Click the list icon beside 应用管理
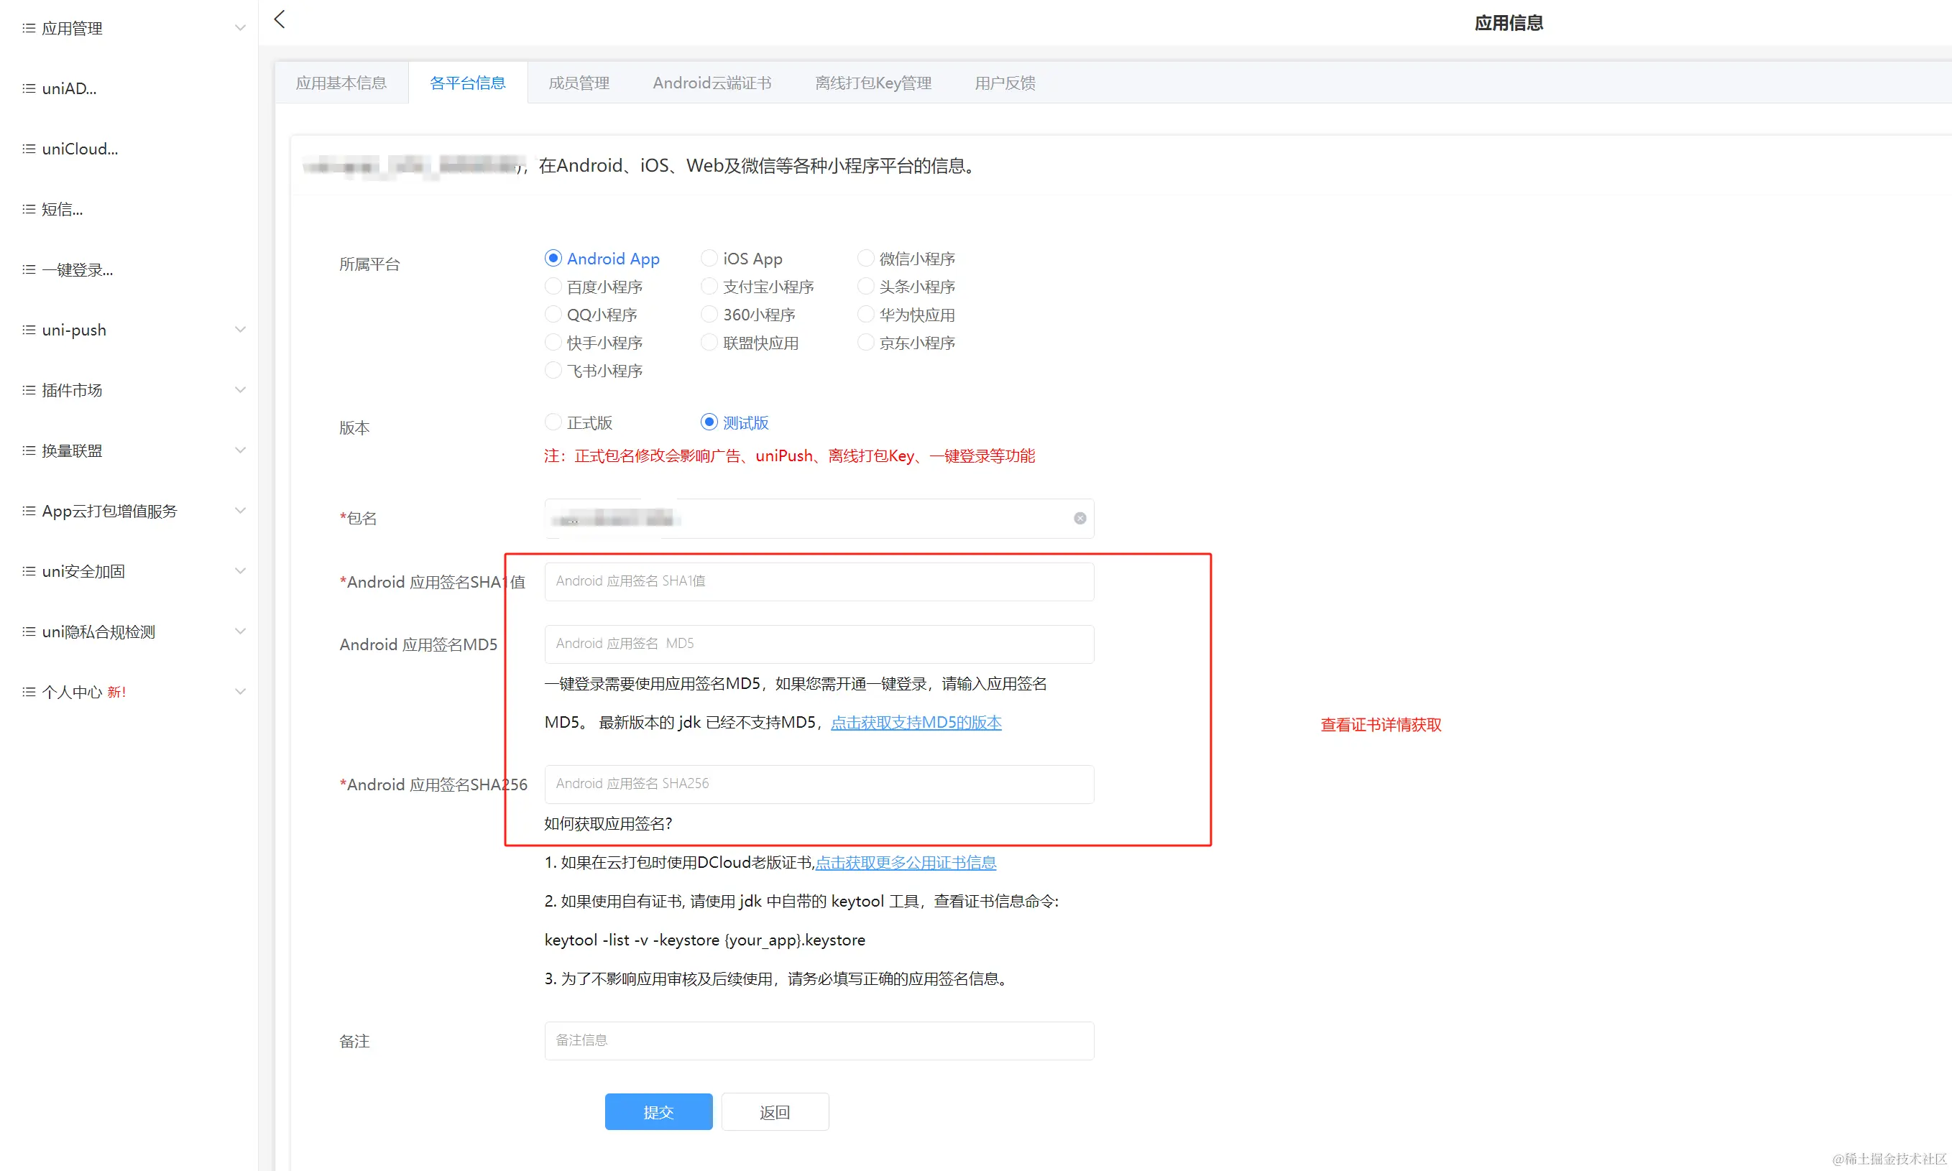Screen dimensions: 1952x1171 click(29, 27)
